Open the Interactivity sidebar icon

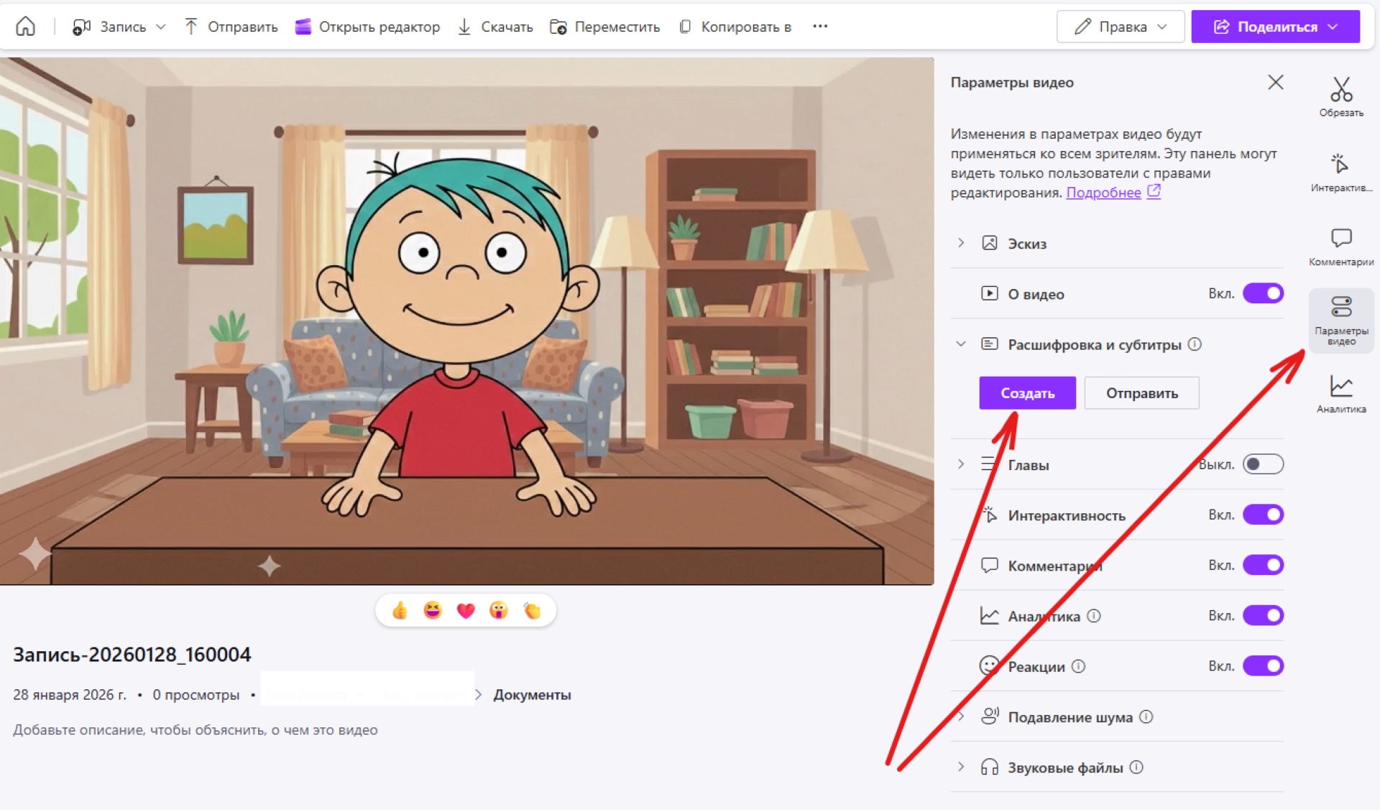1340,171
